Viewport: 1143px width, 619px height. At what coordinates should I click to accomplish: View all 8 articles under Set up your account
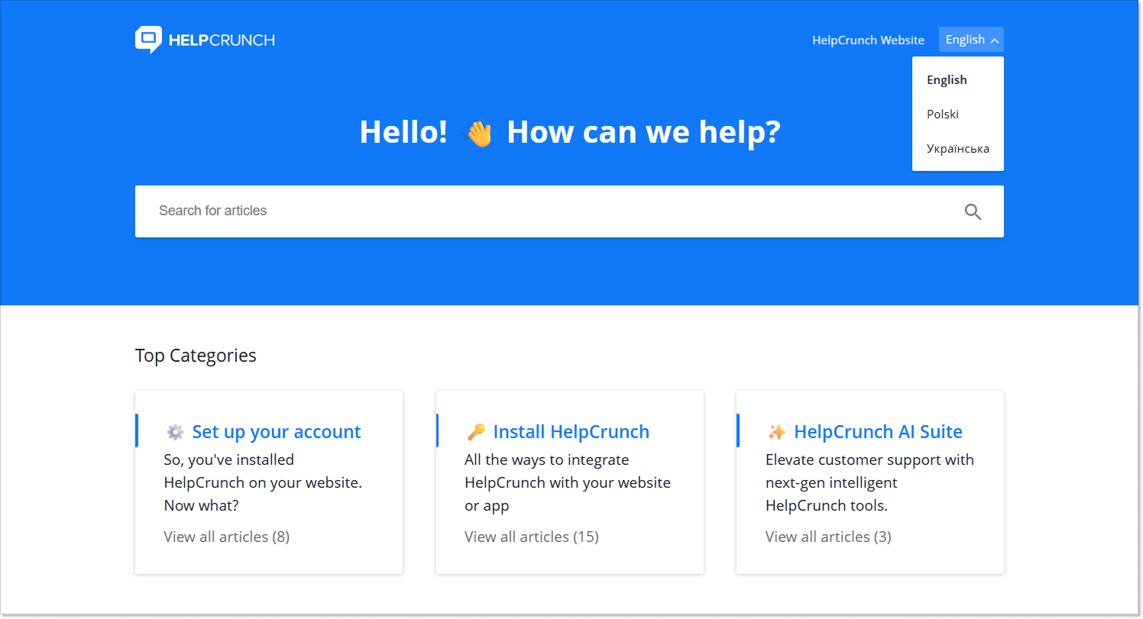[226, 537]
